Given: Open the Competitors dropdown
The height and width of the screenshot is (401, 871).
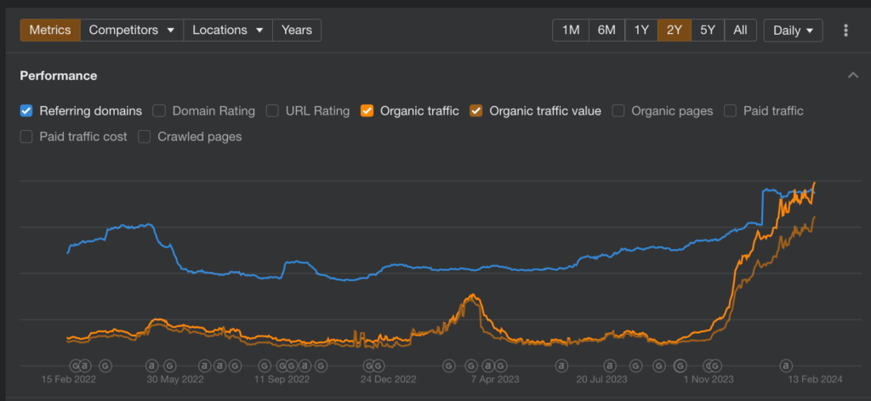Looking at the screenshot, I should point(132,30).
